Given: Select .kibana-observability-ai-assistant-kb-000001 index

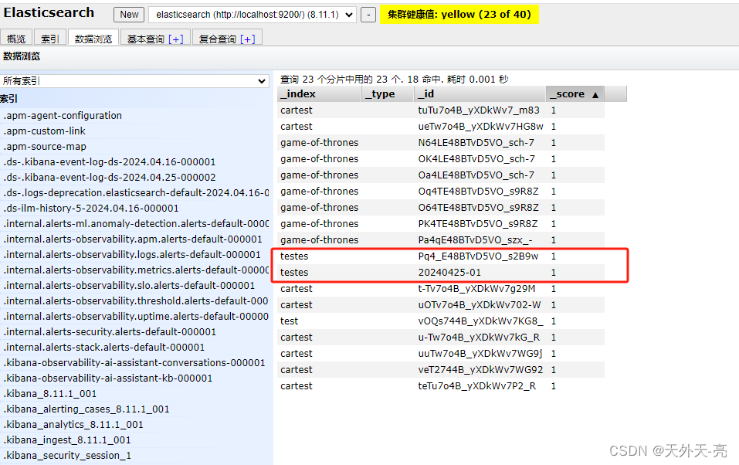Looking at the screenshot, I should coord(108,378).
